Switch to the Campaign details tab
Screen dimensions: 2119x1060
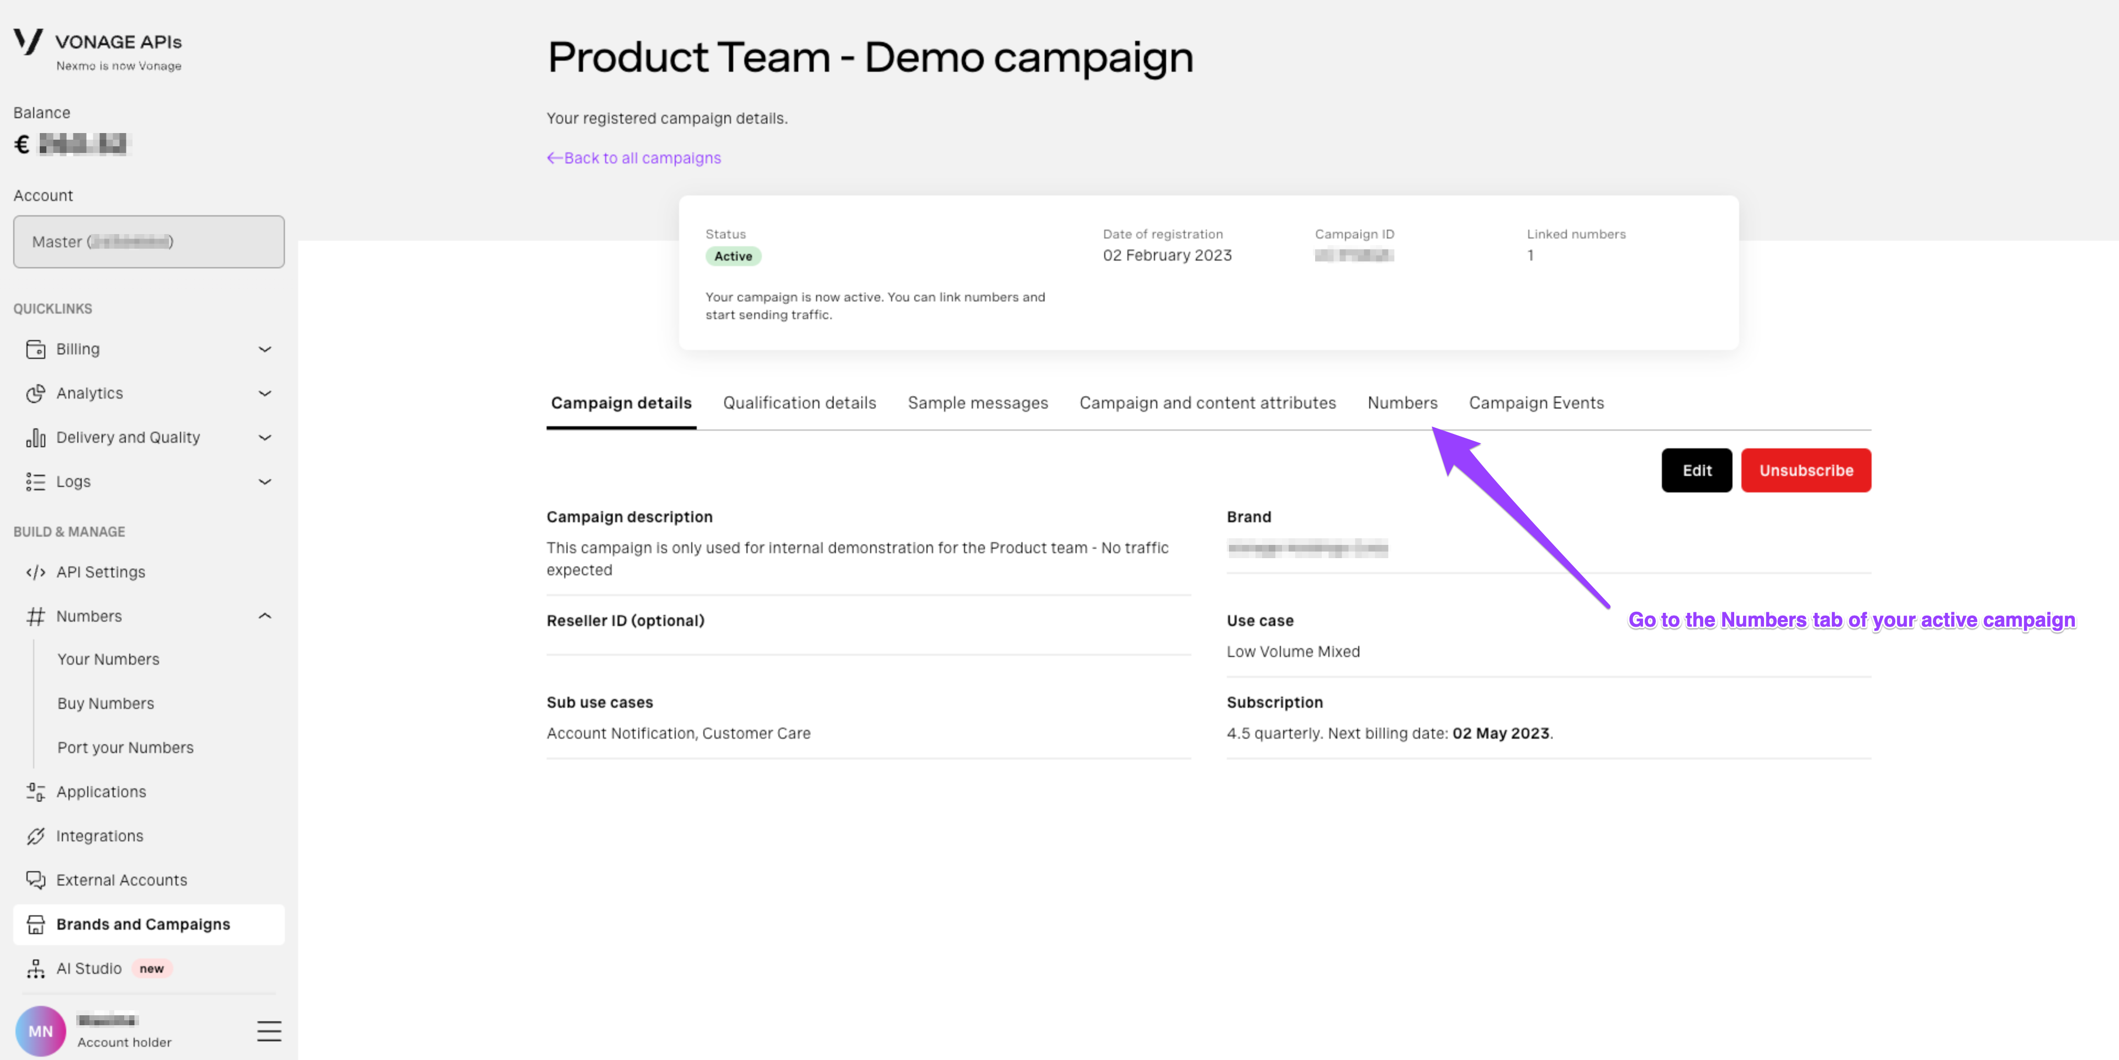621,403
